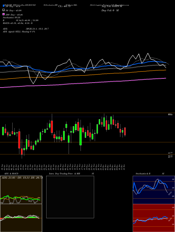Click the 'Avg Vol: 0.039 M' value

click(112, 6)
